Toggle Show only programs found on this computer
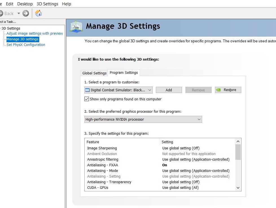The image size is (276, 208). (x=87, y=99)
